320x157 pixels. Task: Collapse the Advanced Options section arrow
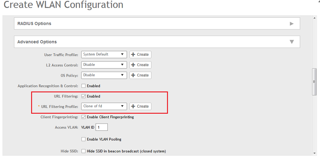coord(292,42)
